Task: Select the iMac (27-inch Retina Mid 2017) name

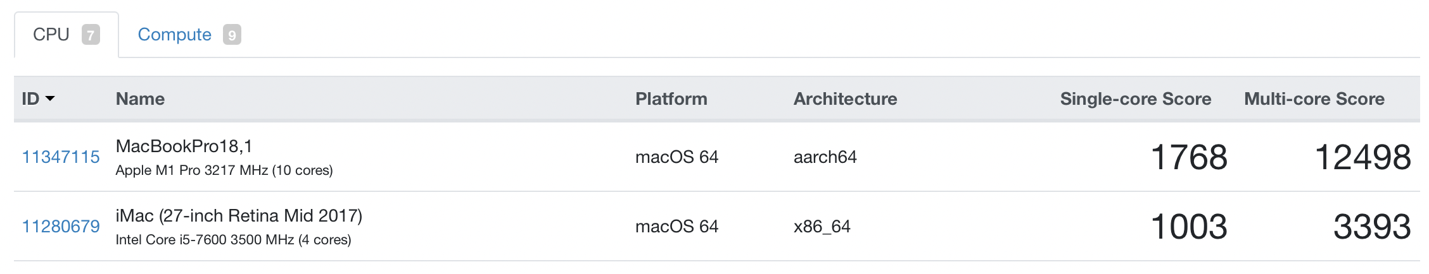Action: click(239, 215)
